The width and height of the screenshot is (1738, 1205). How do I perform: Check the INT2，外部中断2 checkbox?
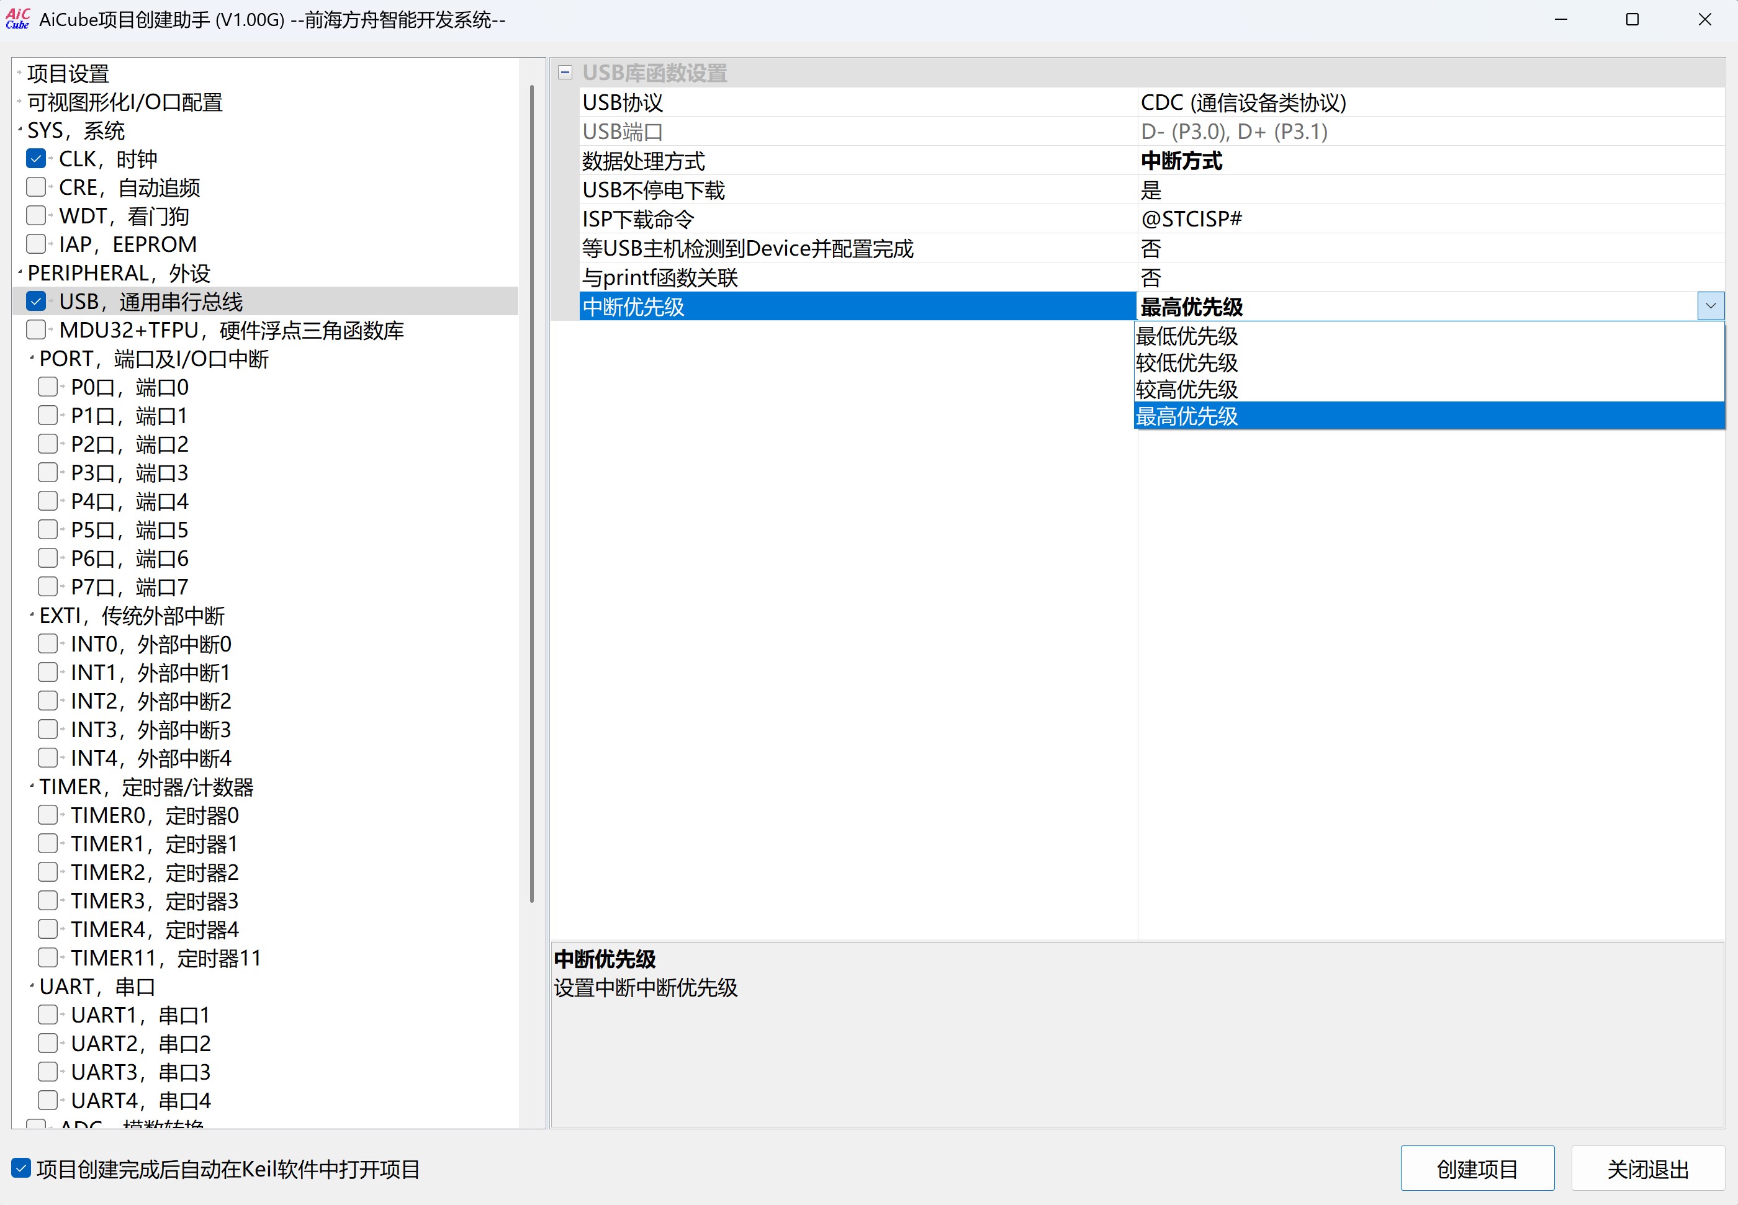click(x=48, y=701)
